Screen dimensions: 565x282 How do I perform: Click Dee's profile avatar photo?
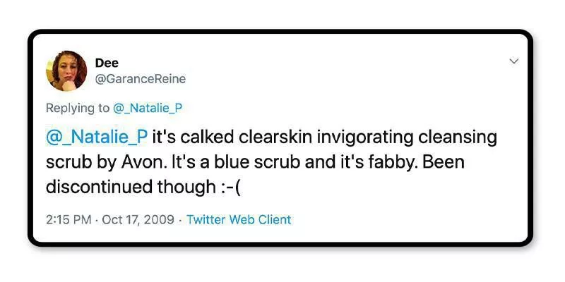[66, 70]
